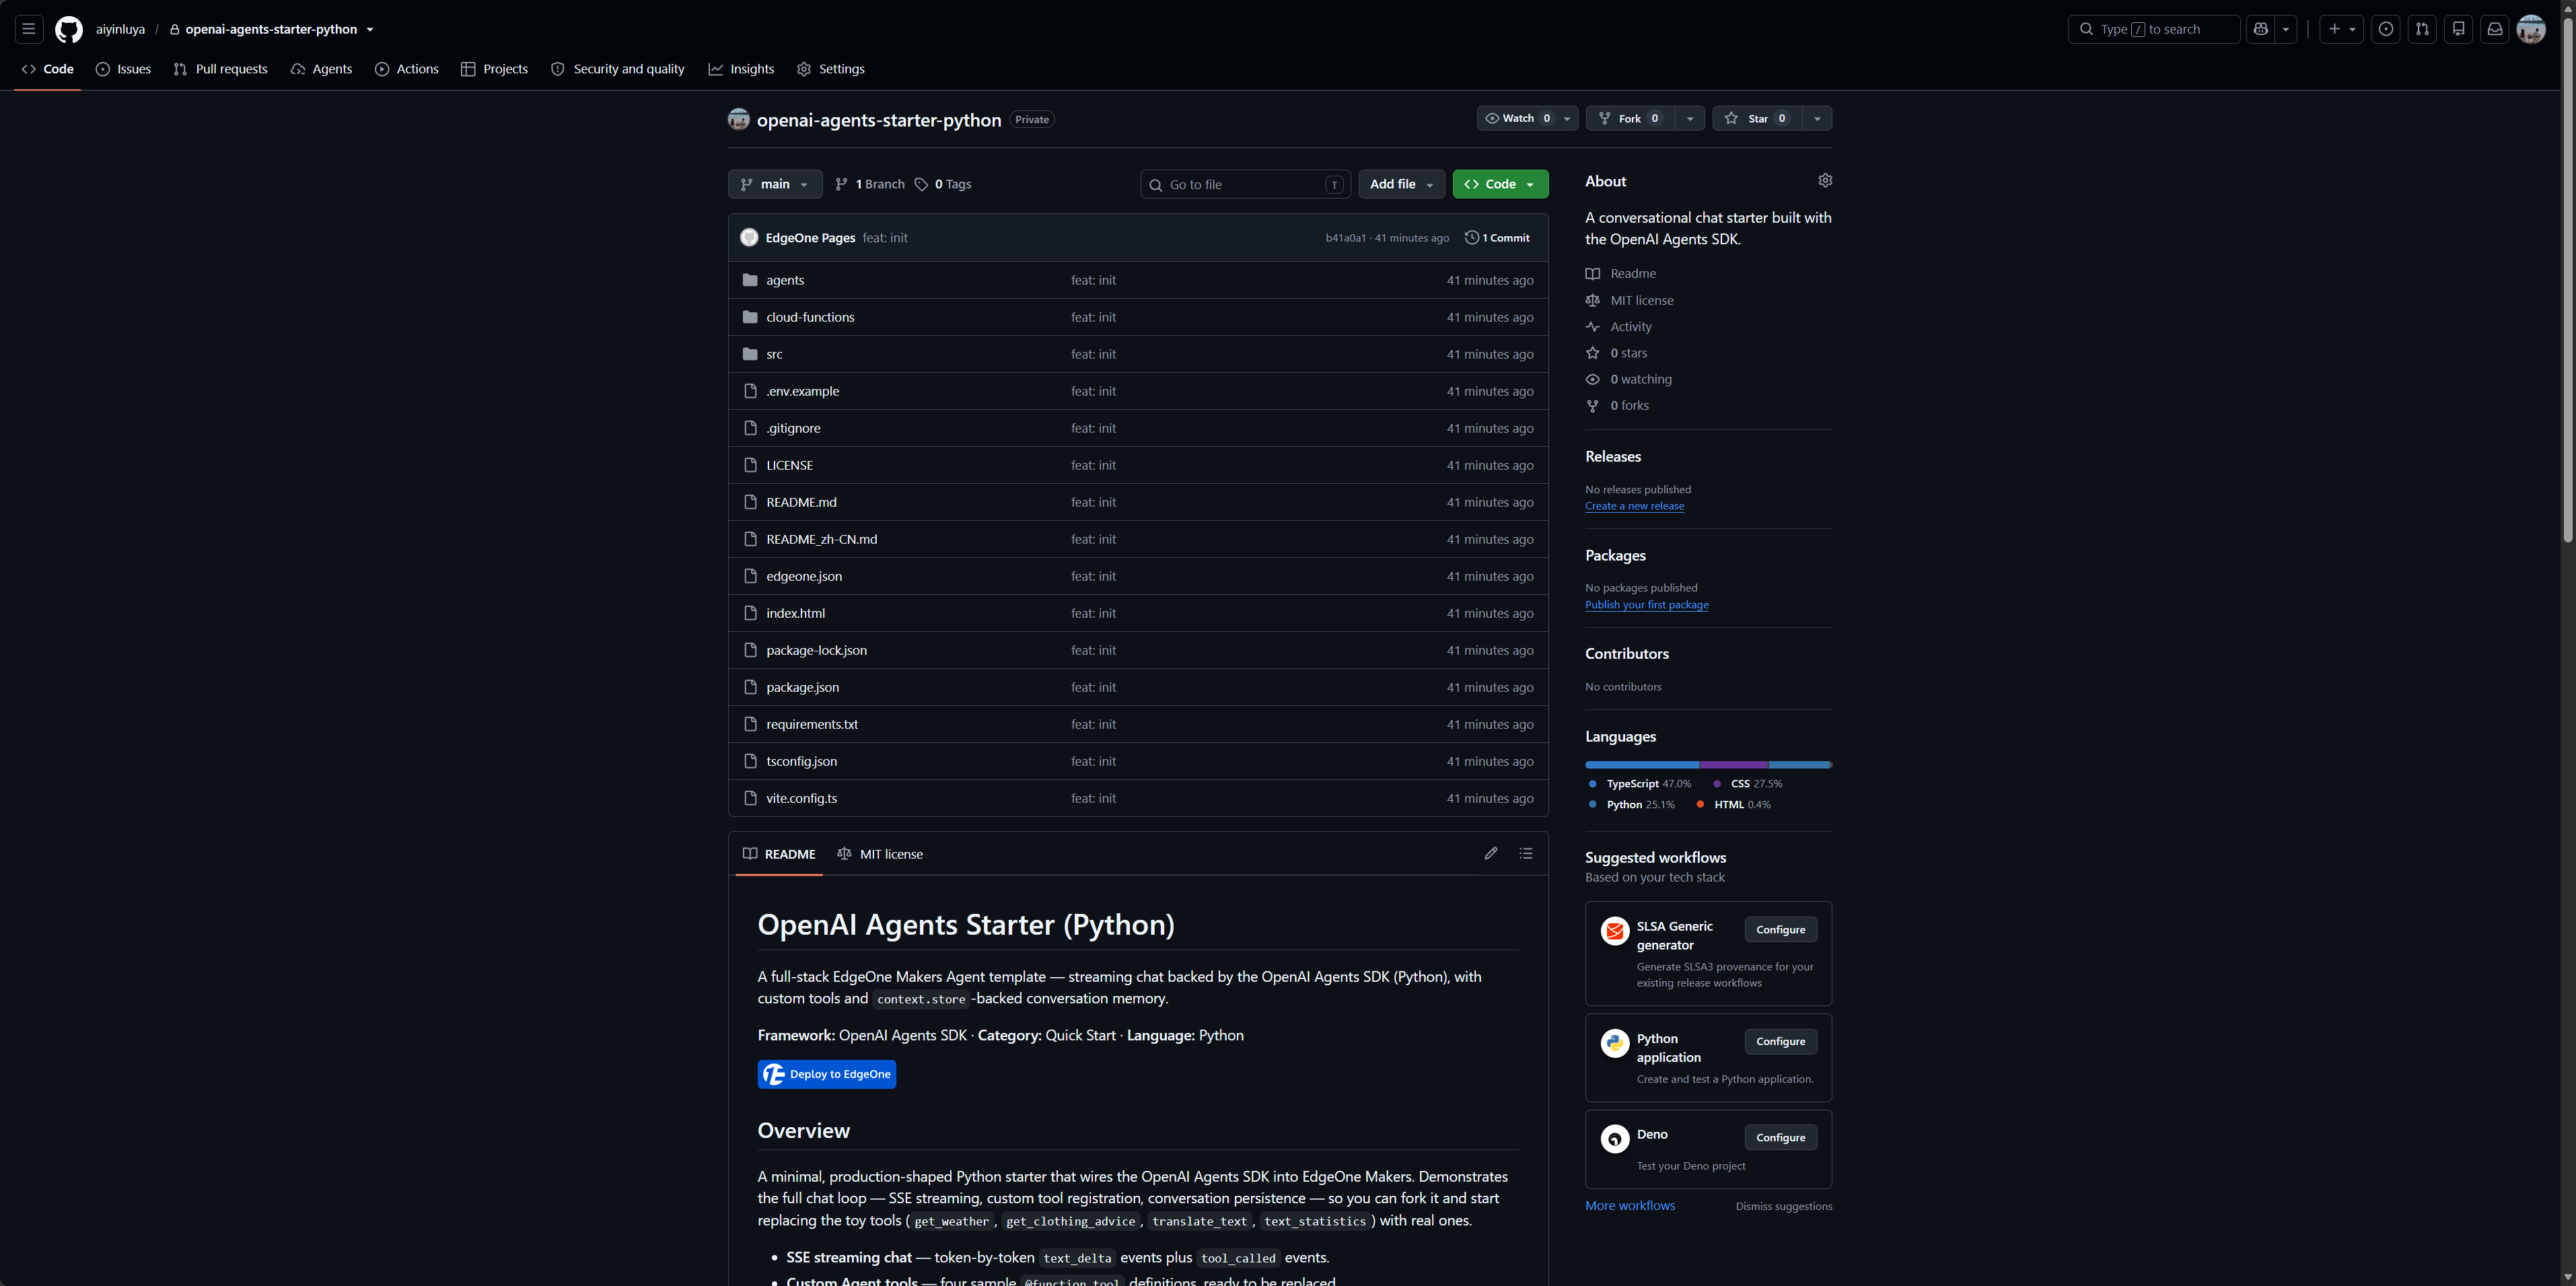Open the Agents tab

point(321,69)
